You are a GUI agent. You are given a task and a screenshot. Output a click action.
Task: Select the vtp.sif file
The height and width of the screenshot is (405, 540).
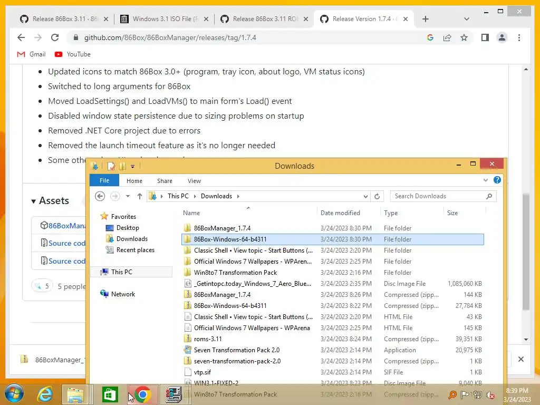[x=333, y=372]
